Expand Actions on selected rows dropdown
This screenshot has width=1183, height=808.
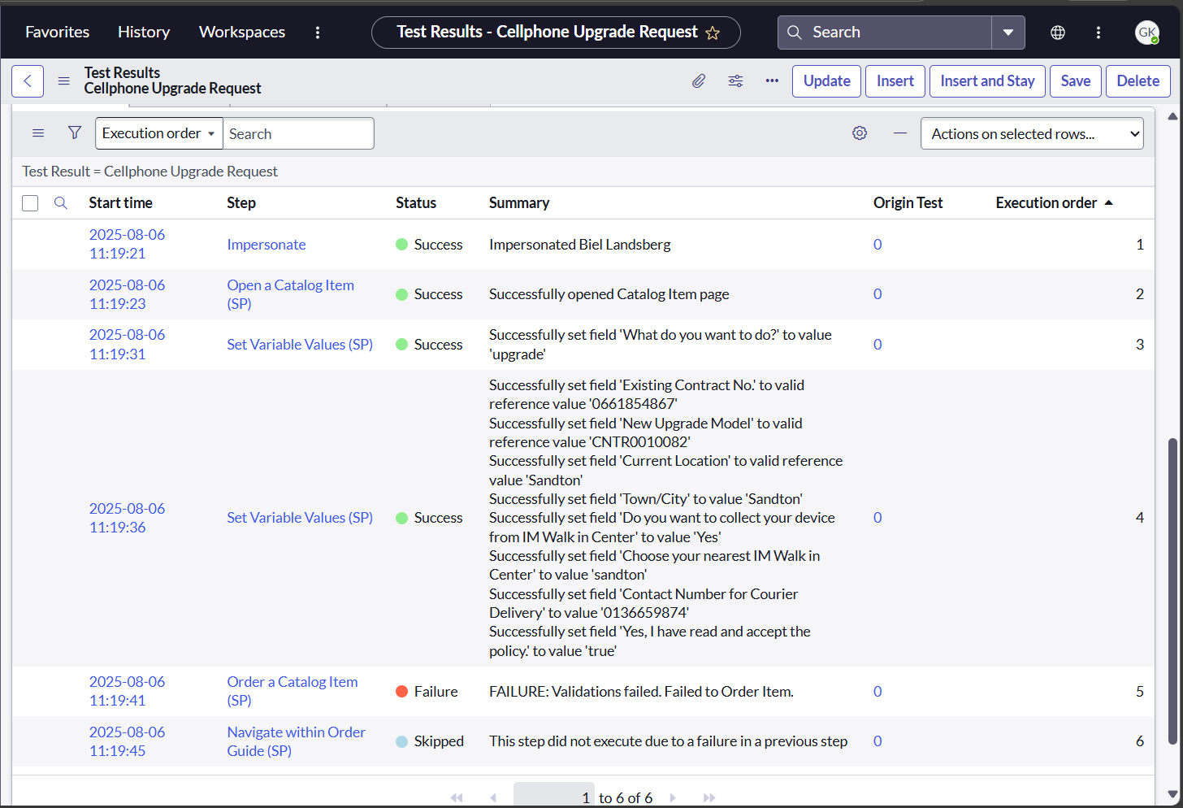click(1032, 134)
